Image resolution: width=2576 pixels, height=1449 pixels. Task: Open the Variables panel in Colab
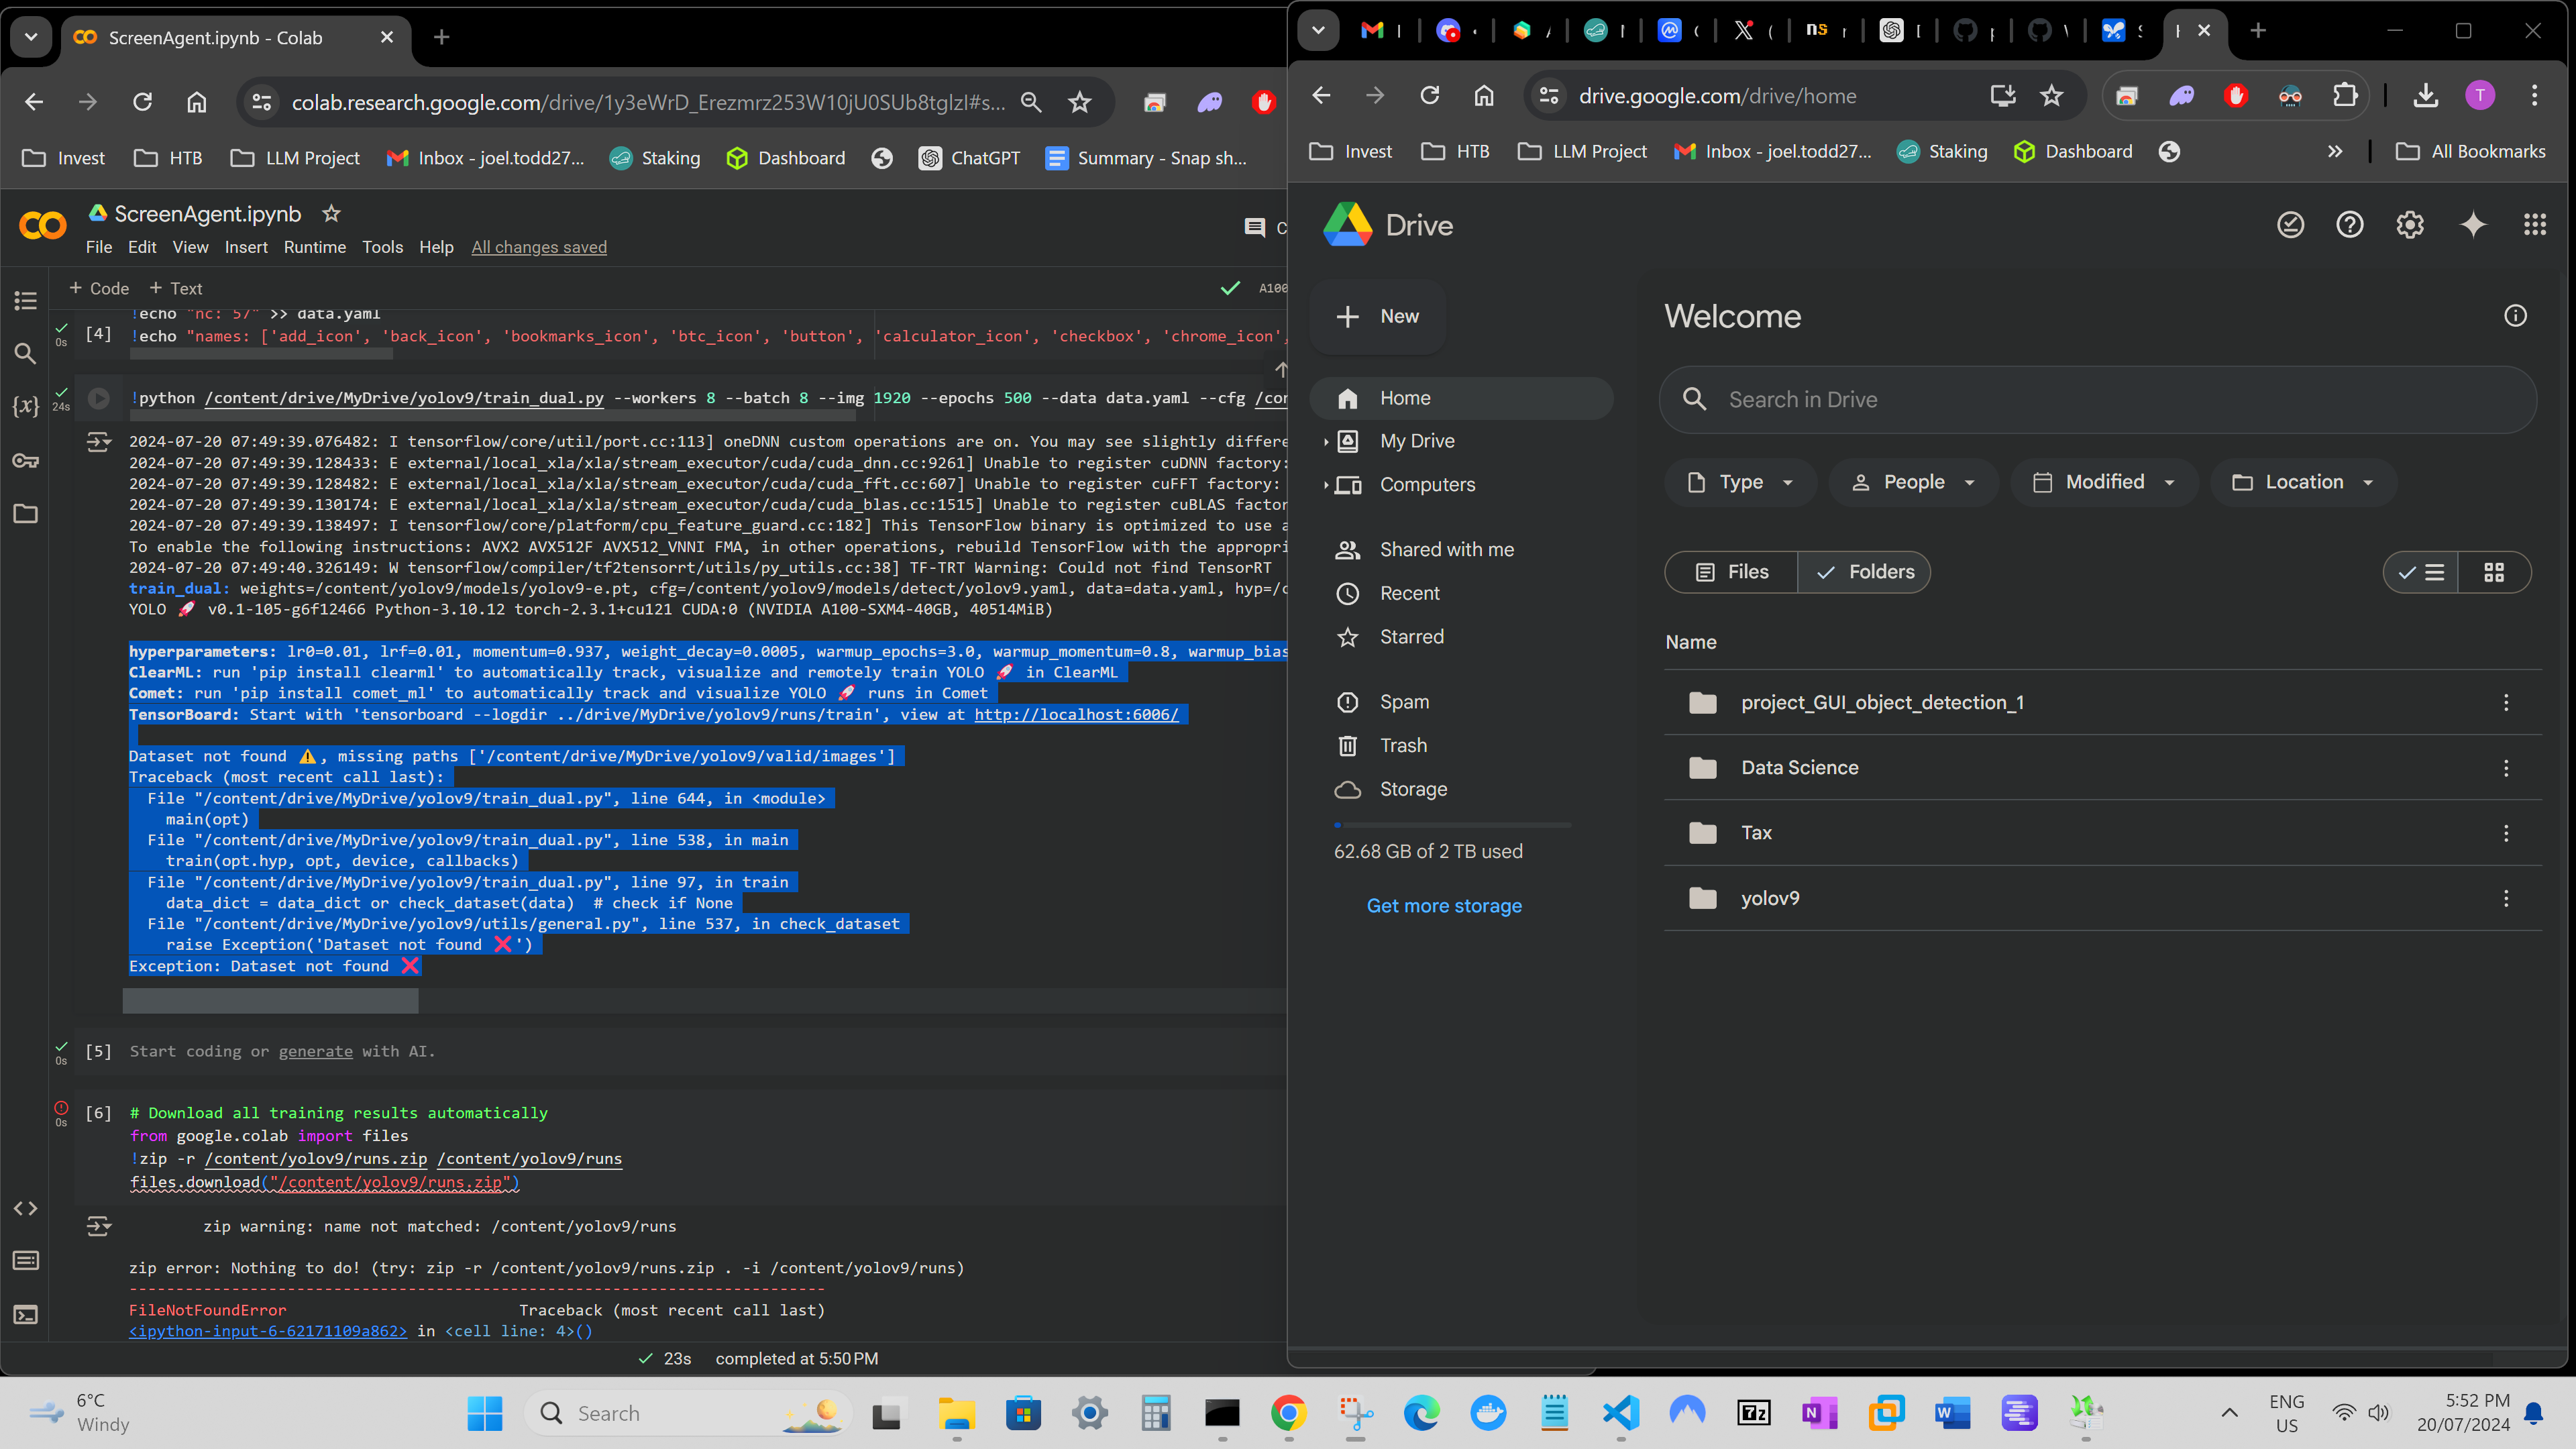point(25,407)
